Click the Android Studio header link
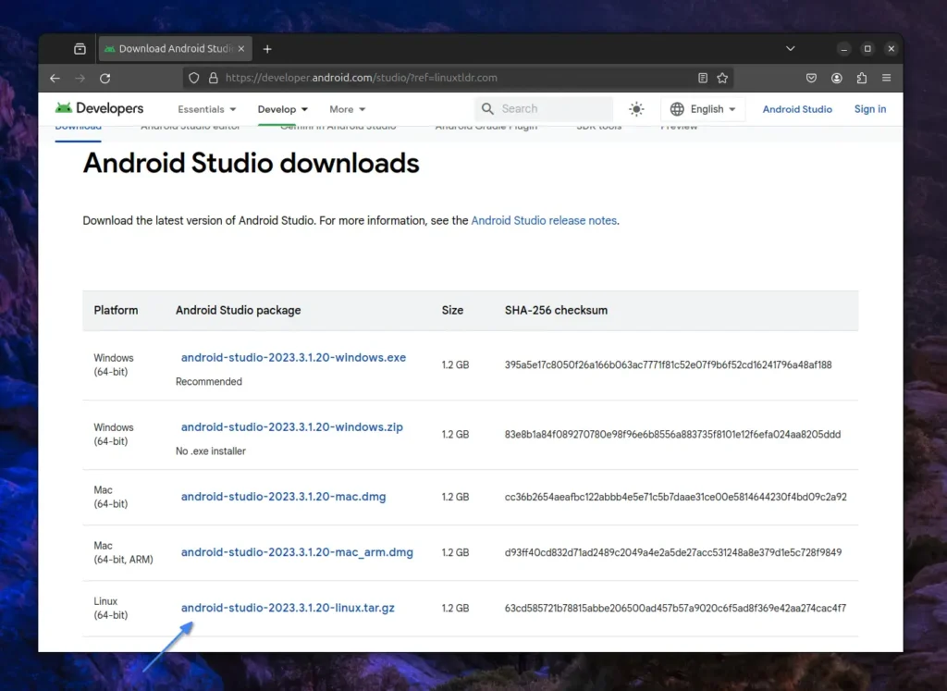Image resolution: width=947 pixels, height=691 pixels. (797, 109)
